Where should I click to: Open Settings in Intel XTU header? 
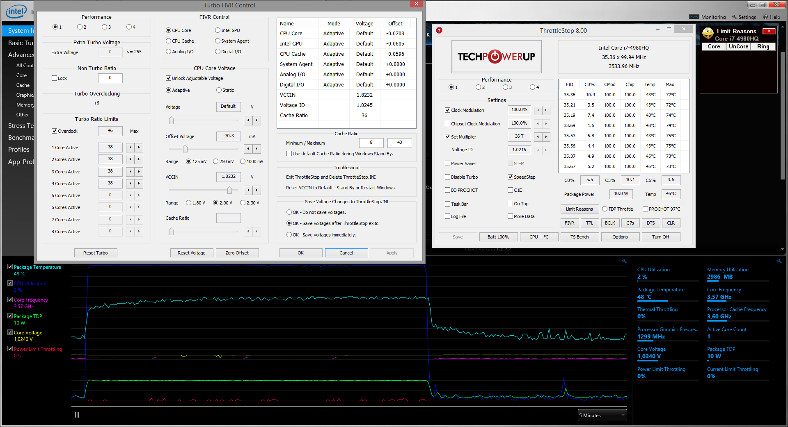coord(744,17)
